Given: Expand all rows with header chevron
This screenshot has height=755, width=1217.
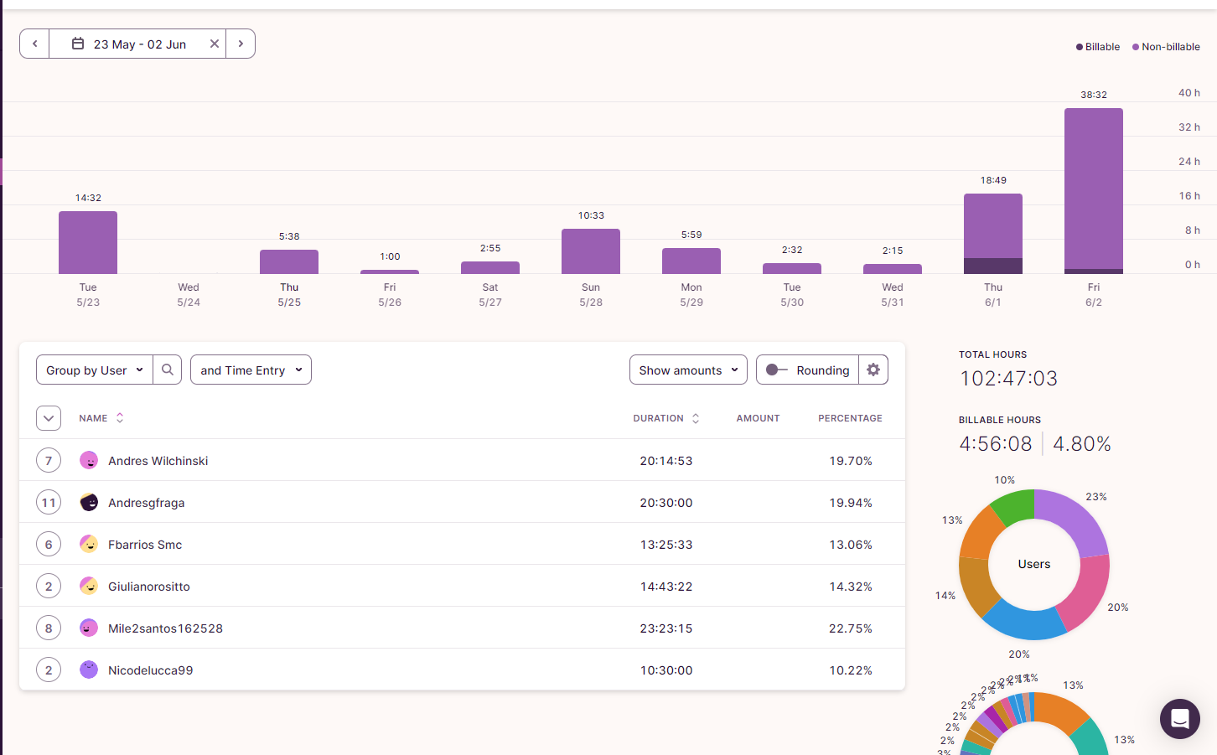Looking at the screenshot, I should pos(49,418).
